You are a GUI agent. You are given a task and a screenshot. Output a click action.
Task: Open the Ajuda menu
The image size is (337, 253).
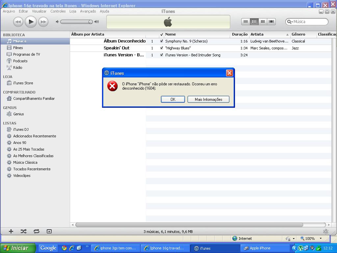tap(104, 11)
